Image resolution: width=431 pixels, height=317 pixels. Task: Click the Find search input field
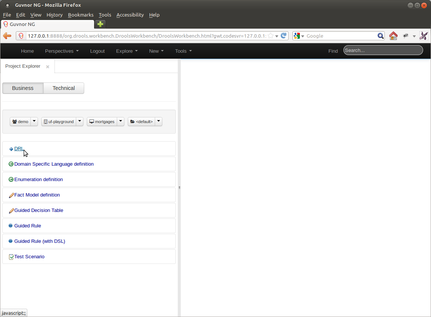pos(383,50)
